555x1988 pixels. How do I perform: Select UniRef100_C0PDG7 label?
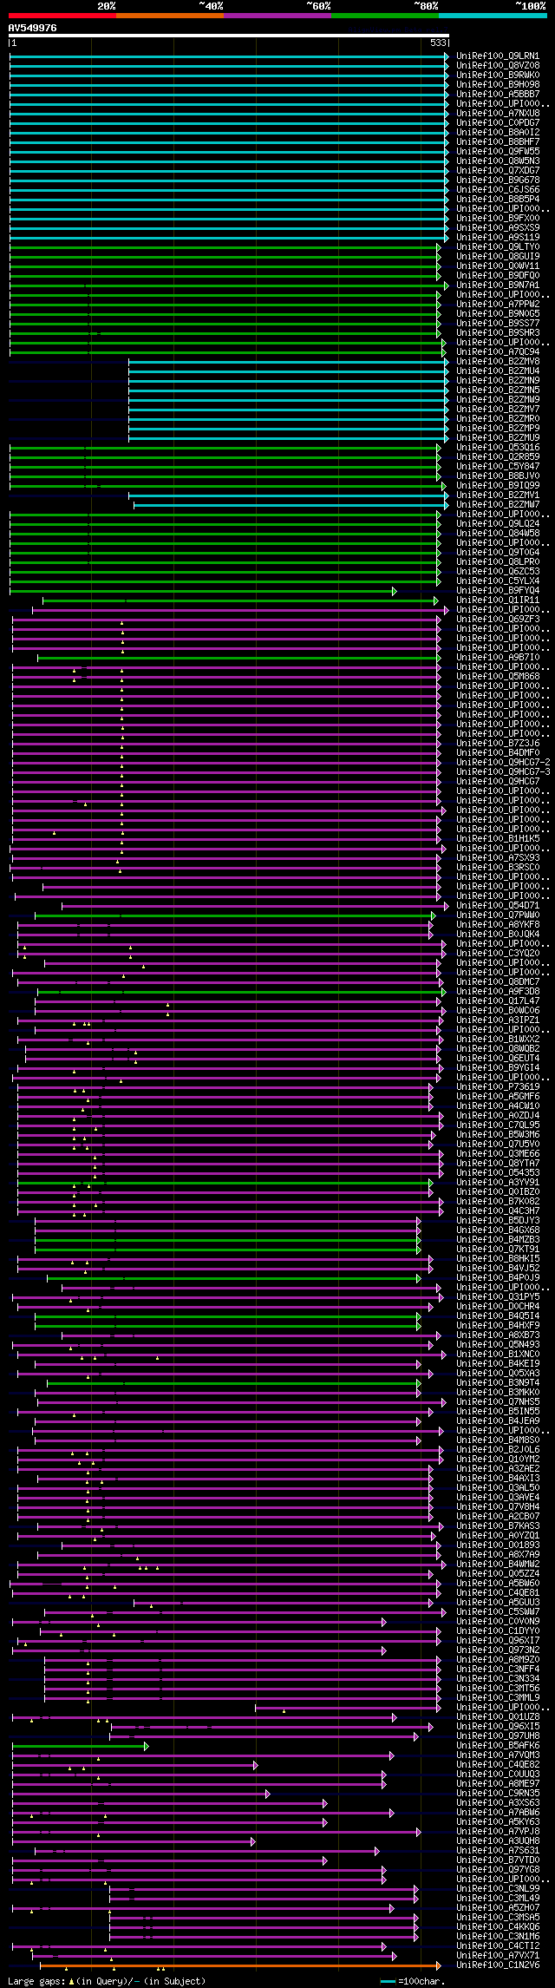point(498,123)
